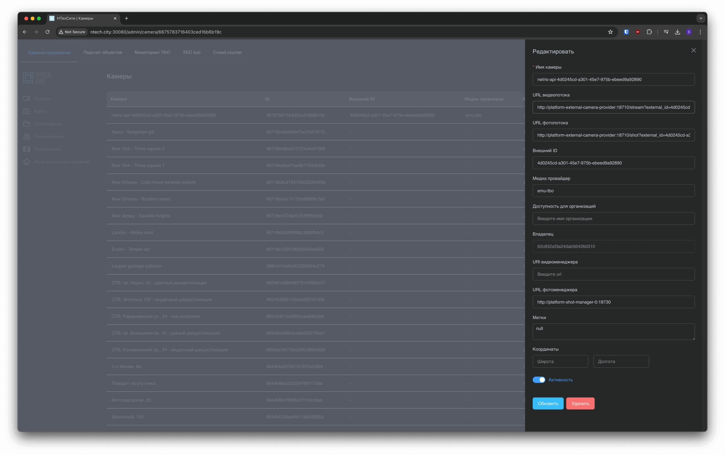725x455 pixels.
Task: Bookmark page with star icon
Action: click(x=610, y=32)
